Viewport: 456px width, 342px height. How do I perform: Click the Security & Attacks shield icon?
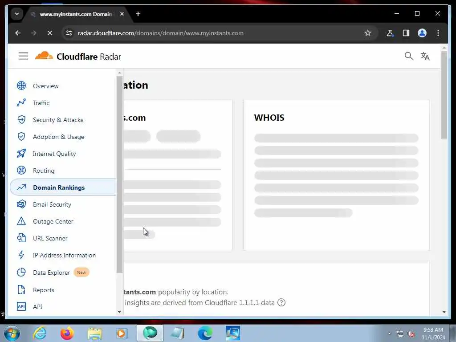coord(21,119)
